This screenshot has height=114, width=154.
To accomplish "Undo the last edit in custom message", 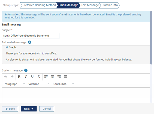I will [x=6, y=77].
